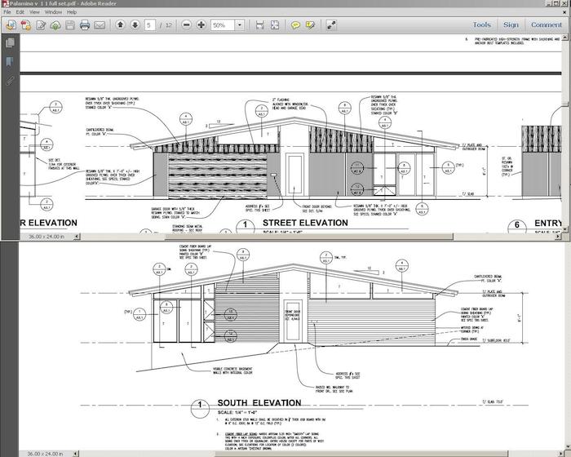This screenshot has height=457, width=571.
Task: Click the vertical scrollbar up arrow
Action: [x=564, y=37]
